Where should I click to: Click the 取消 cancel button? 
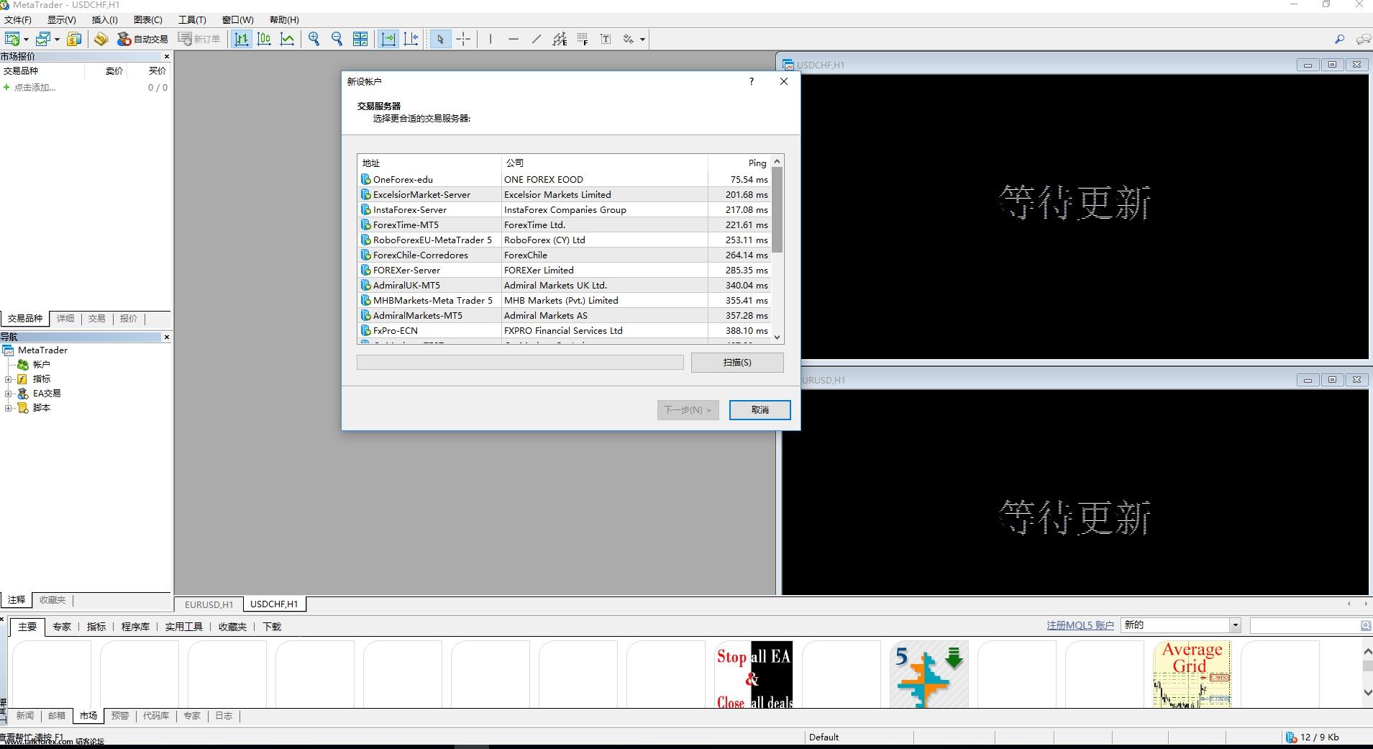[x=760, y=410]
